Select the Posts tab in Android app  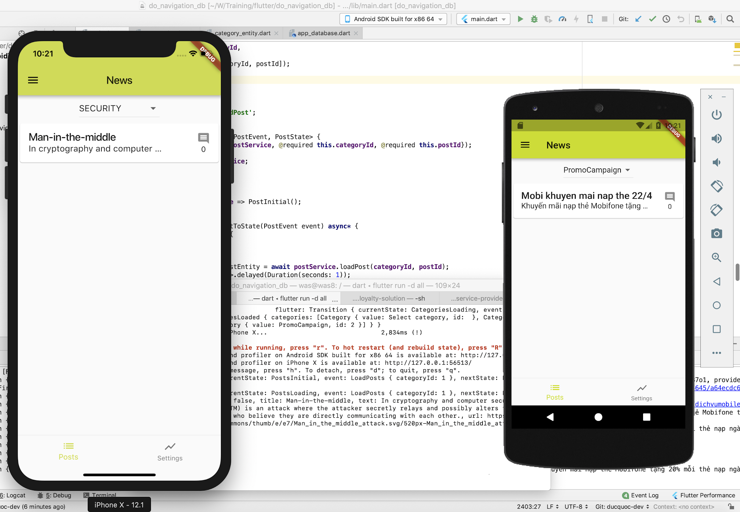tap(555, 392)
